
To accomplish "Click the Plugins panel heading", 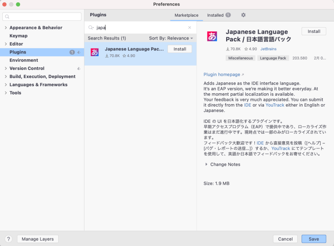I will [x=98, y=15].
